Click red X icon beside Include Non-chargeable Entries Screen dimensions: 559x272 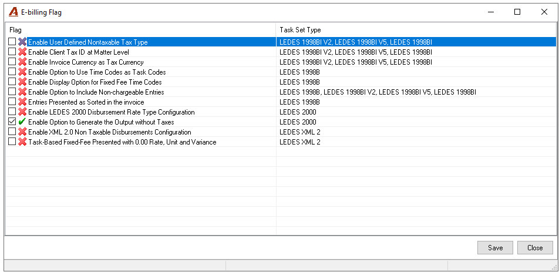point(22,92)
